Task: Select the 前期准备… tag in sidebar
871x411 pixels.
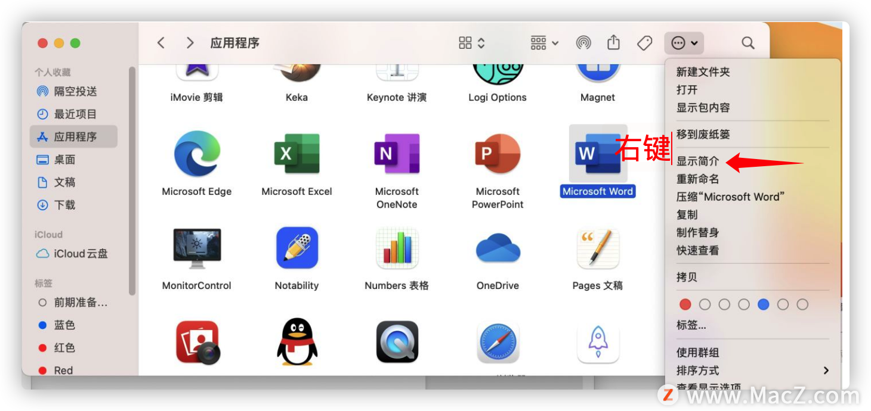Action: pos(73,302)
